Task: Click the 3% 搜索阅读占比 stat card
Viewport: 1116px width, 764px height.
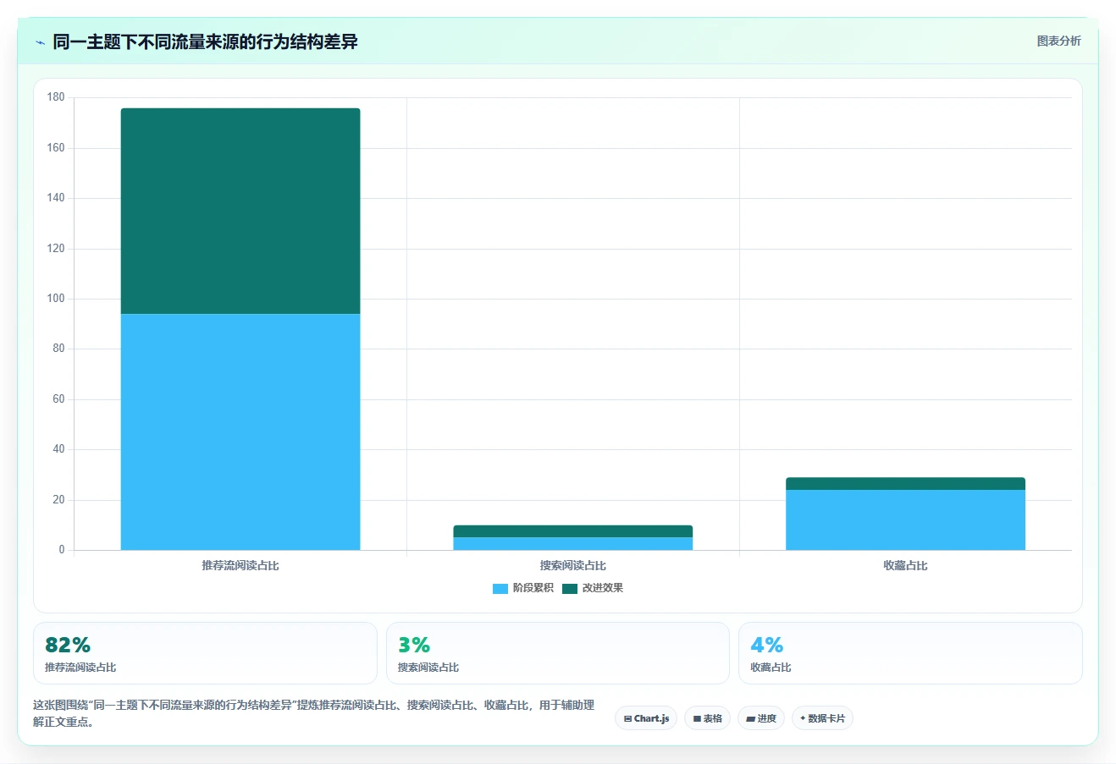Action: click(557, 653)
